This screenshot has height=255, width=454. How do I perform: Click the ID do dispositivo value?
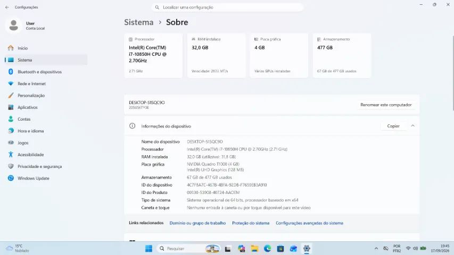point(227,185)
